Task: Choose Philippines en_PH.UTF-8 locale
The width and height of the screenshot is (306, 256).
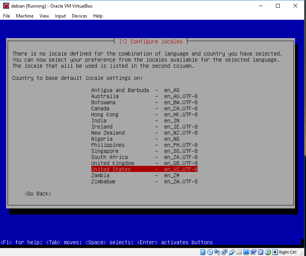Action: coord(144,145)
